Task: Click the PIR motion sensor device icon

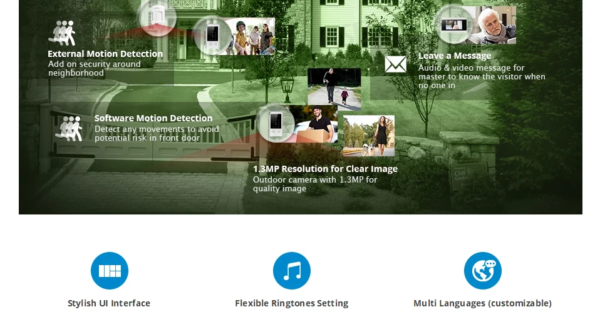Action: pos(157,17)
